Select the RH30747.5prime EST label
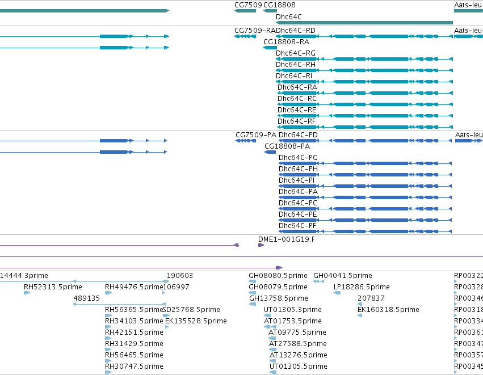 (x=134, y=366)
